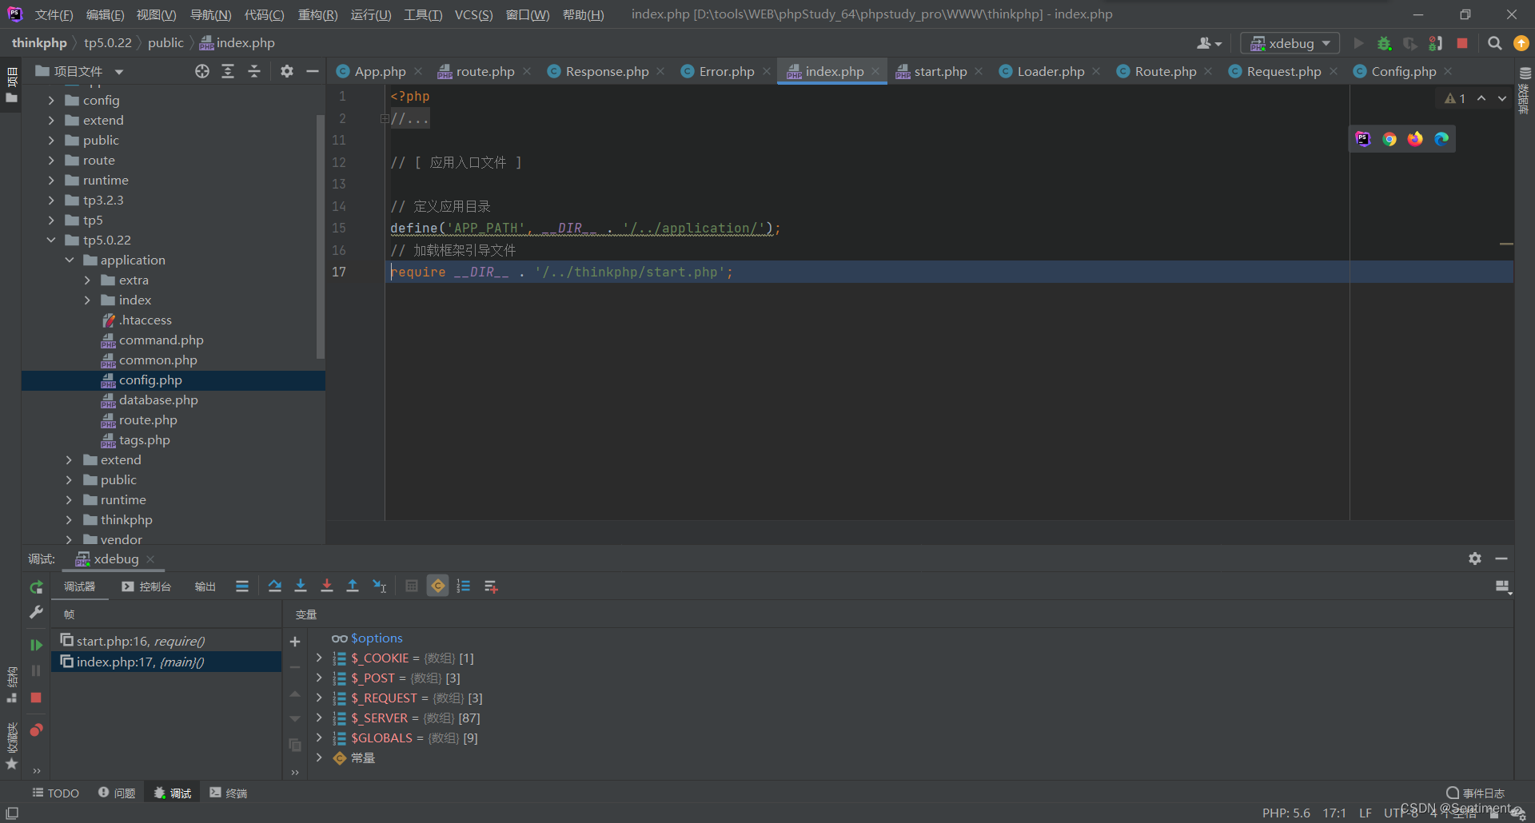The height and width of the screenshot is (823, 1535).
Task: Expand the thinkphp folder
Action: [x=69, y=519]
